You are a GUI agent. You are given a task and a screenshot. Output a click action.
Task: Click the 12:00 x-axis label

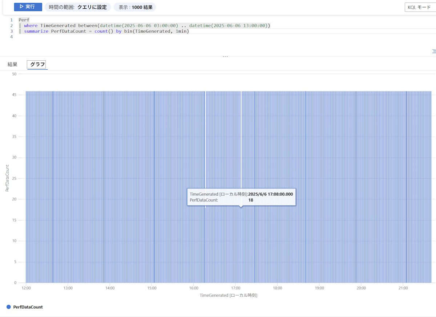pyautogui.click(x=26, y=288)
